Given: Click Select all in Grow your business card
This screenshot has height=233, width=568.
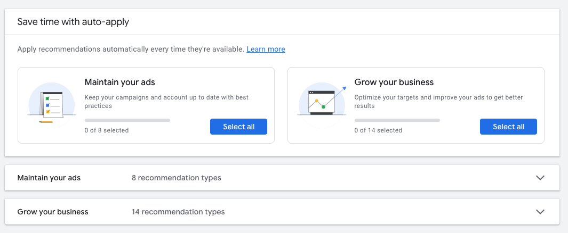Looking at the screenshot, I should (x=508, y=127).
